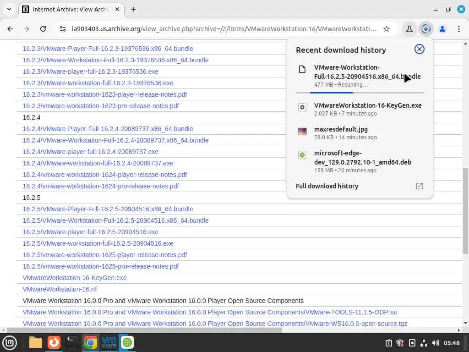Click the clock showing 05:48
Viewport: 469px width, 352px height.
452,343
